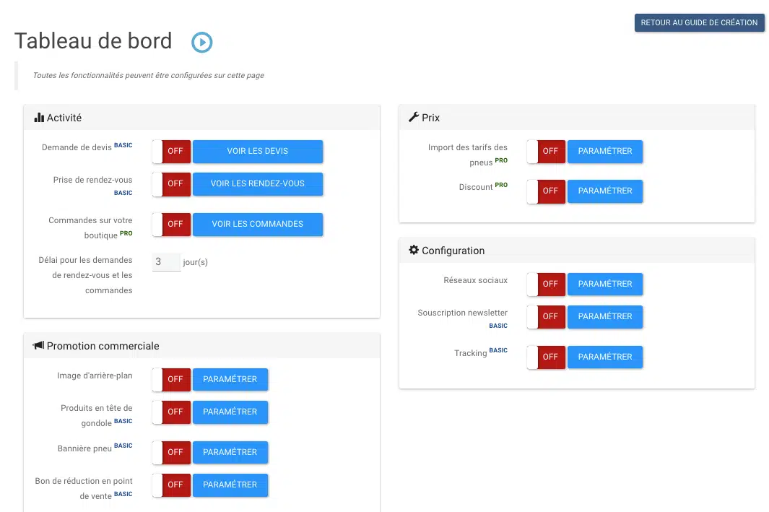Open Paramétrer for Import des tarifs
The image size is (769, 512).
click(605, 152)
